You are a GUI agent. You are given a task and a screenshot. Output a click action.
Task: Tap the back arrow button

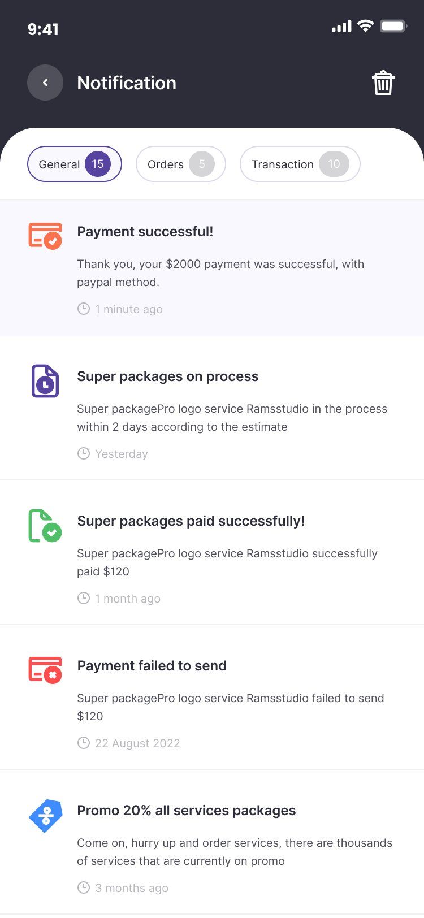[45, 83]
